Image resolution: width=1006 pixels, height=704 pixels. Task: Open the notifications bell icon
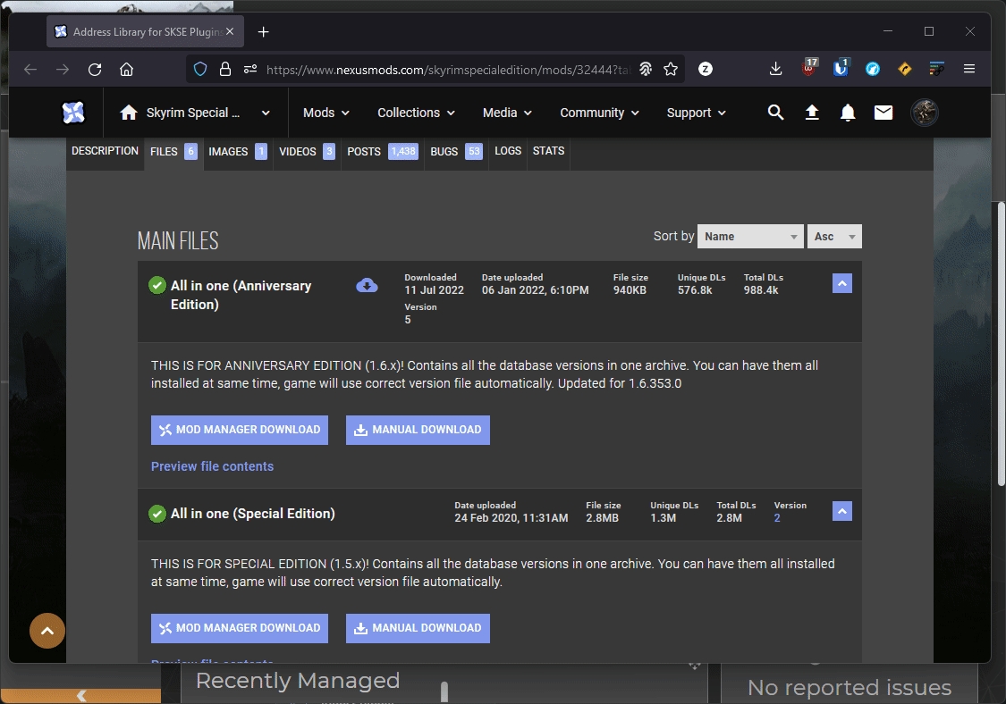click(x=848, y=113)
